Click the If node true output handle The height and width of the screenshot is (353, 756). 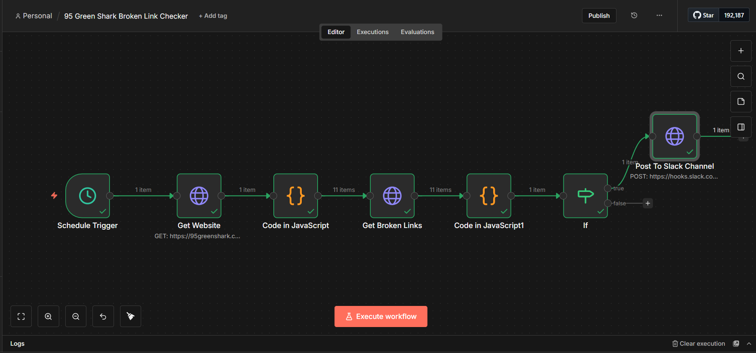608,188
